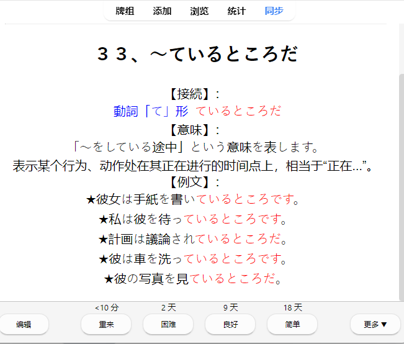This screenshot has width=404, height=344.
Task: Click the card title ３３、～ているところだ
Action: coord(197,54)
